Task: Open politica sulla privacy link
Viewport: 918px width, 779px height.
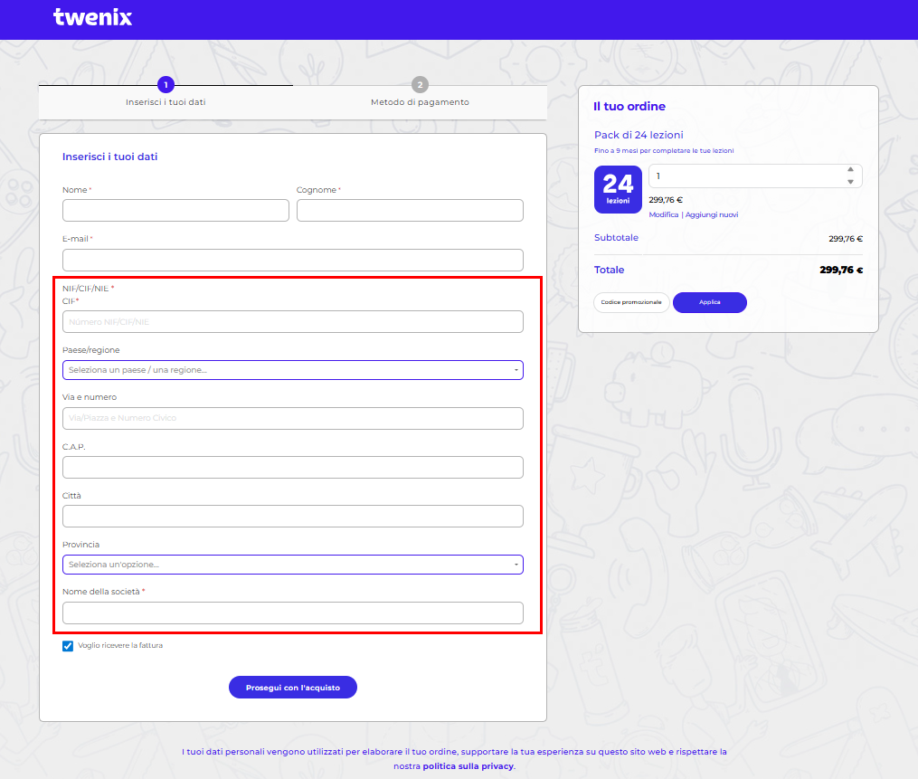Action: (x=468, y=766)
